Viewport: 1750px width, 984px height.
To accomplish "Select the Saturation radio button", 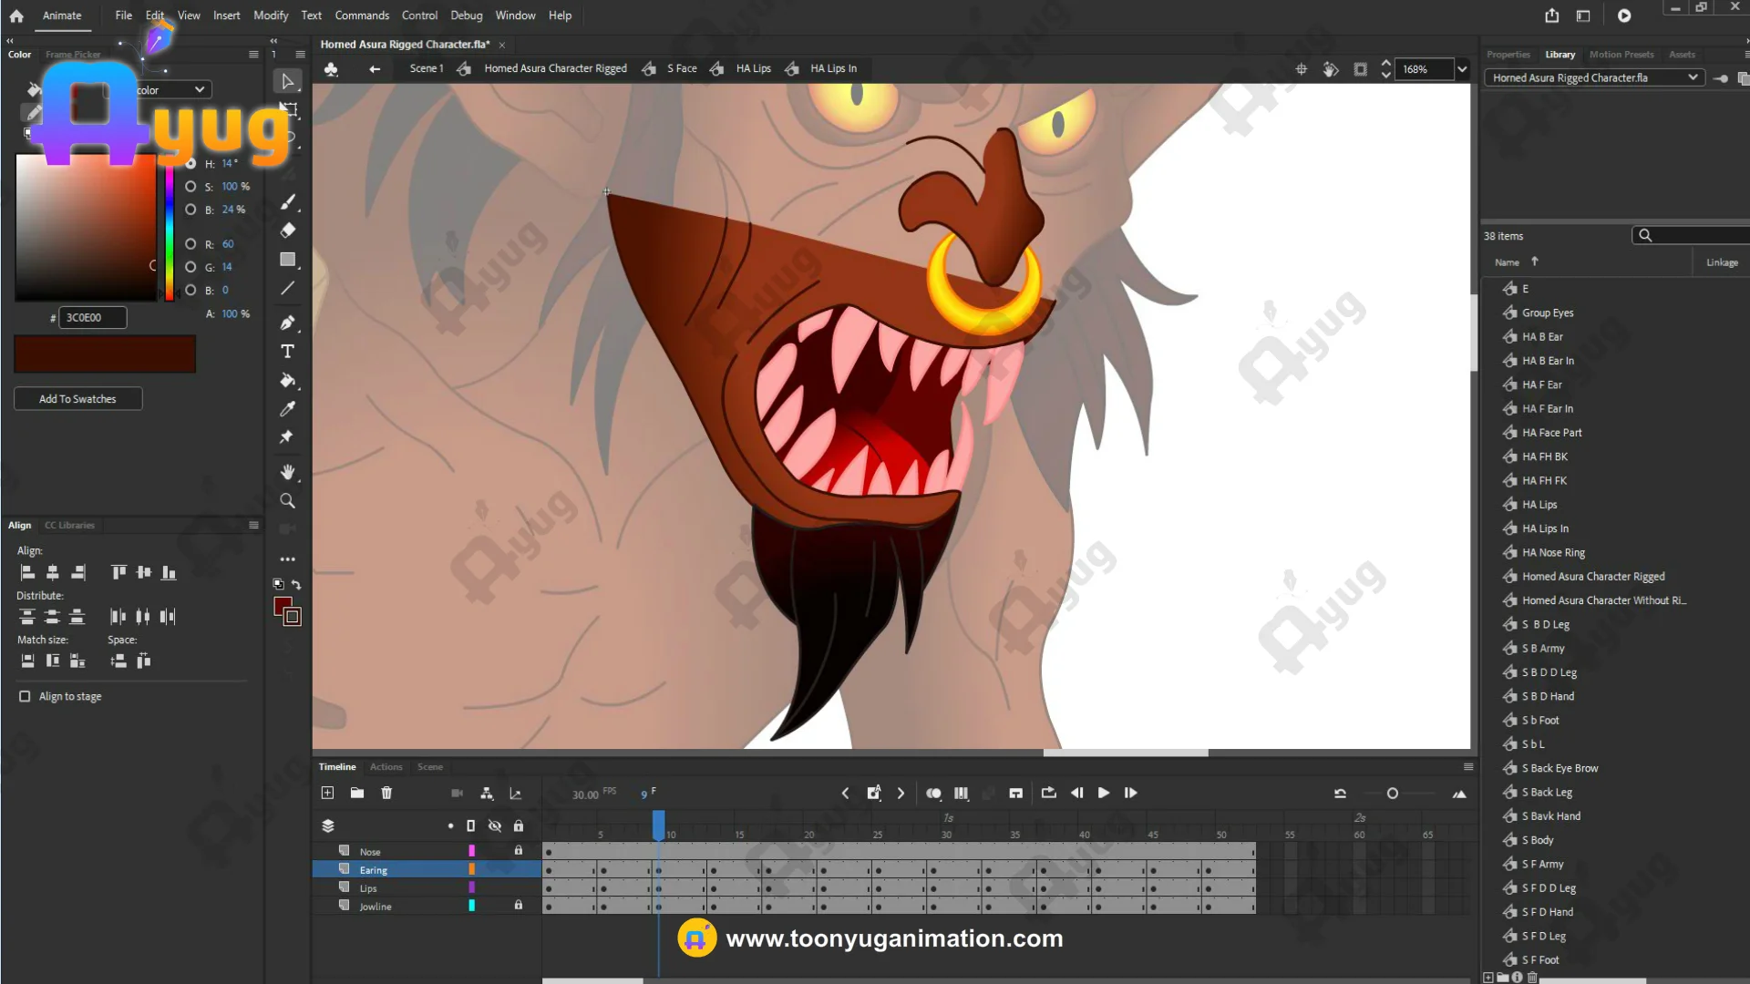I will [x=190, y=187].
